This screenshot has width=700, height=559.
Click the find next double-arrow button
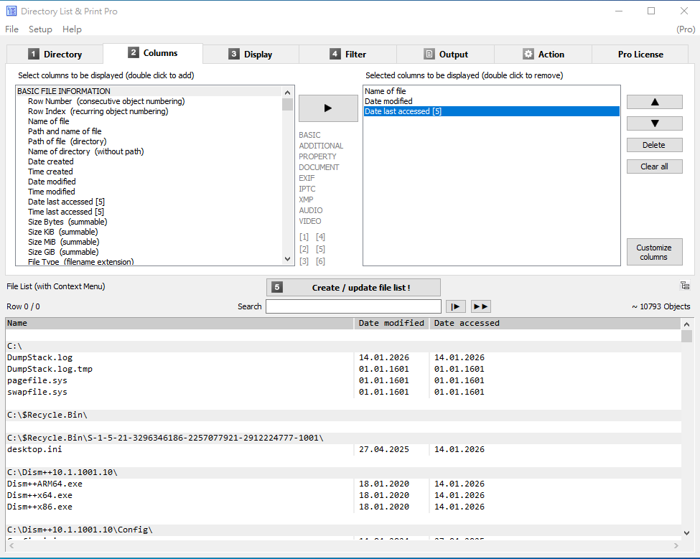point(480,306)
